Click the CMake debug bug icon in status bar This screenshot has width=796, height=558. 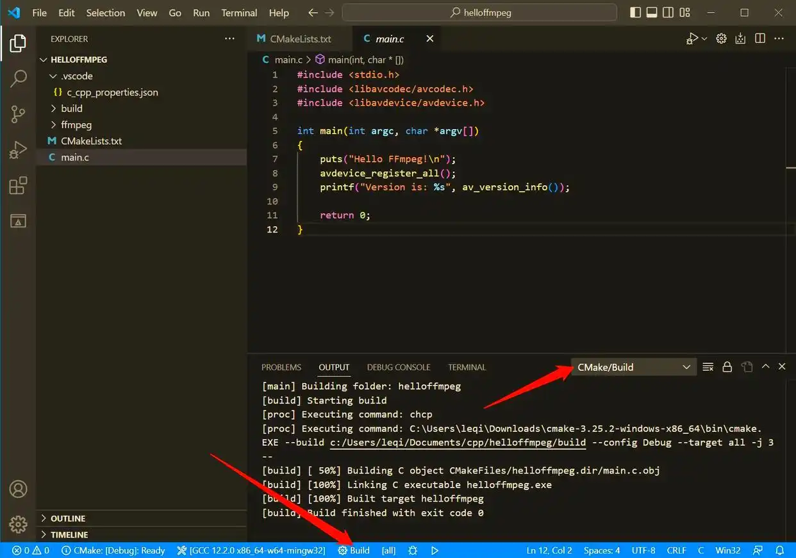pyautogui.click(x=413, y=550)
